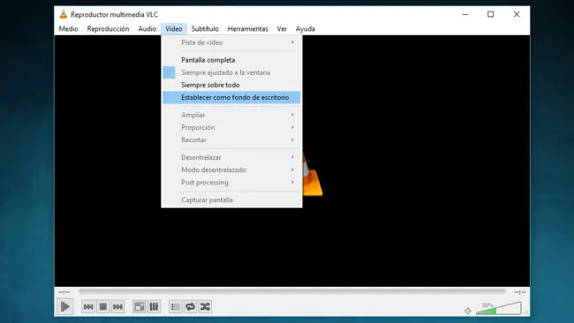Expand the Proporción submenu
This screenshot has height=323, width=574.
pos(231,127)
